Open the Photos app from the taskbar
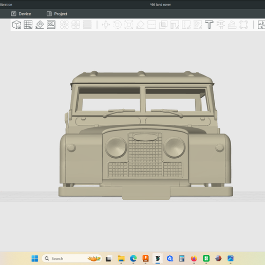This screenshot has width=265, height=265. [231, 258]
